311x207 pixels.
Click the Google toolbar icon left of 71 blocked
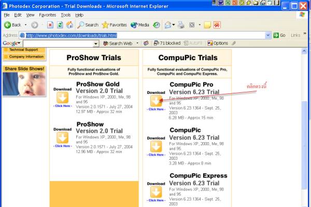coord(146,43)
